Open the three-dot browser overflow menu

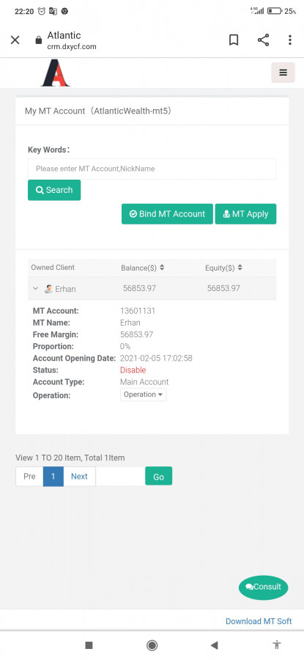coord(289,40)
